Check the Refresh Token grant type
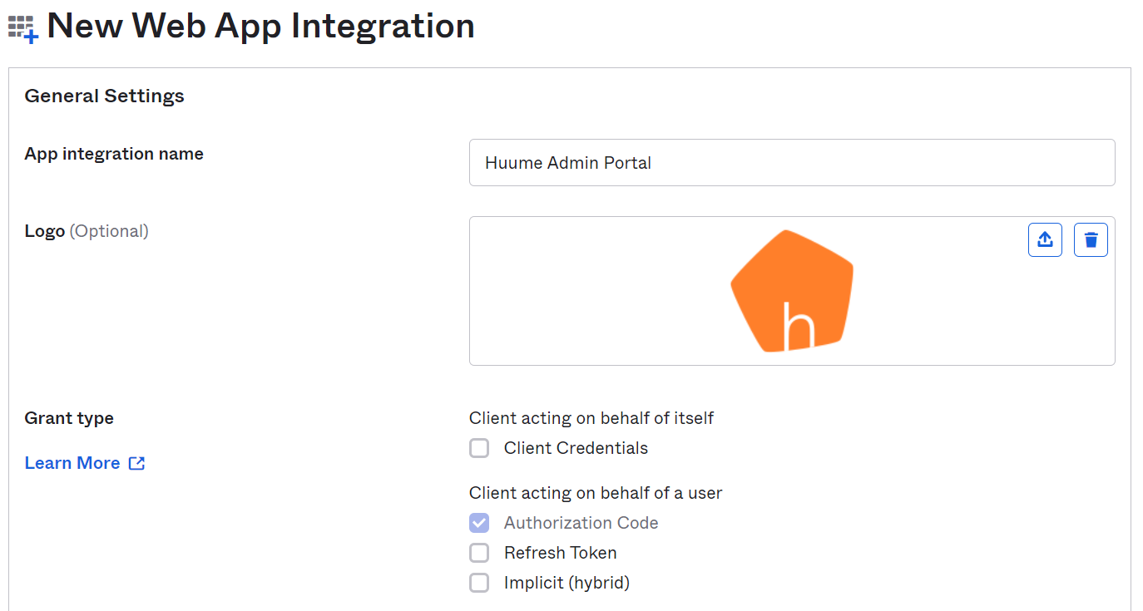This screenshot has width=1143, height=611. tap(479, 553)
